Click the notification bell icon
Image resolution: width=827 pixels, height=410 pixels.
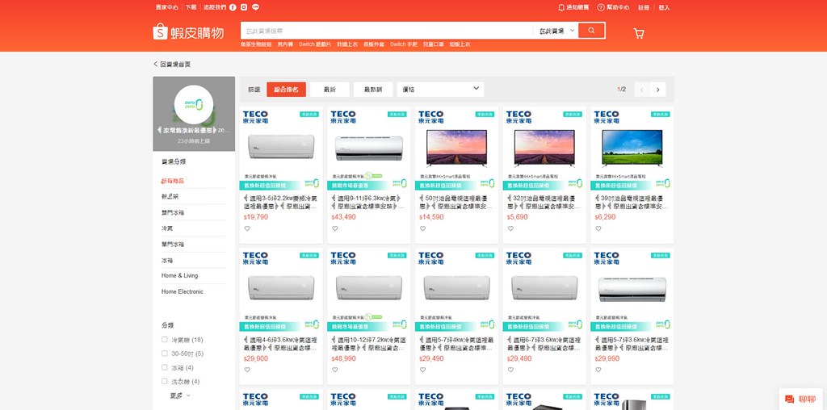pos(561,7)
